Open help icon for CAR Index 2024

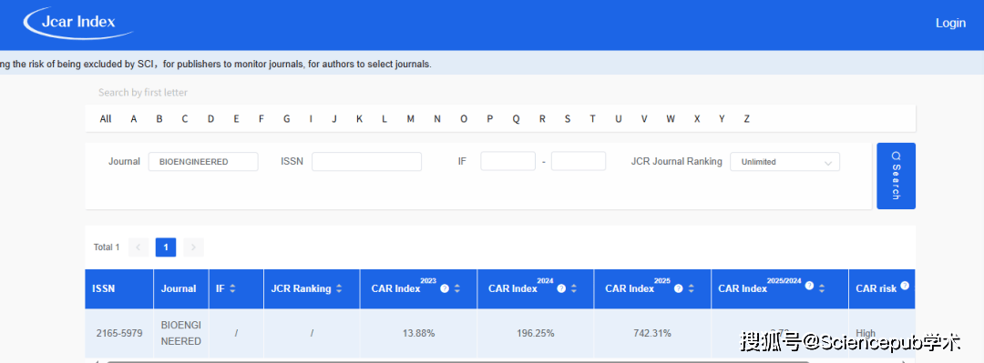tap(561, 289)
